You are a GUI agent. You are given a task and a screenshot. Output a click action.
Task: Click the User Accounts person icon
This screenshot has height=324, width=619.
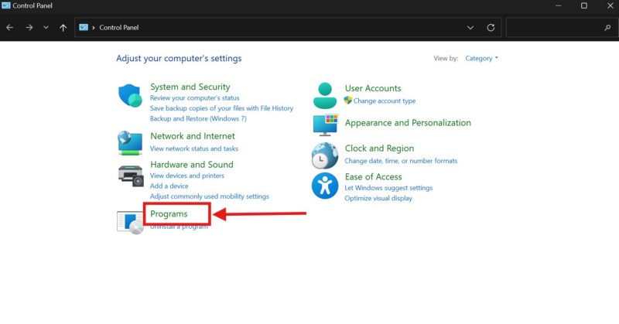325,94
